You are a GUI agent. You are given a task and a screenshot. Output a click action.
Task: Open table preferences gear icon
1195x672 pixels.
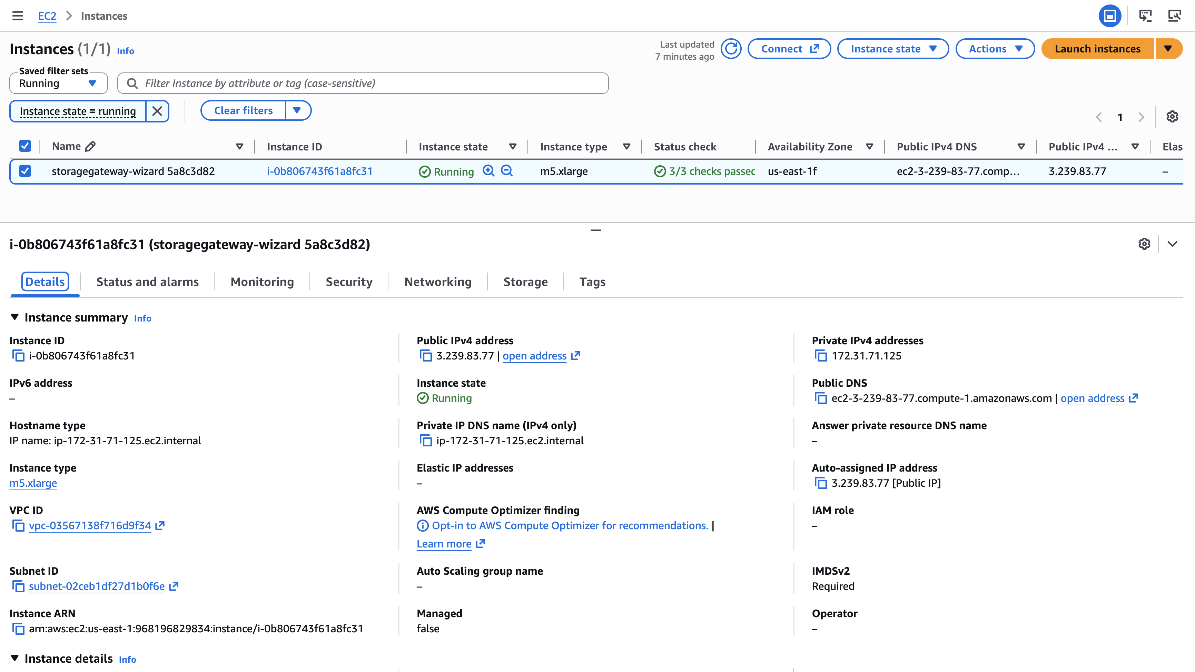(1172, 117)
